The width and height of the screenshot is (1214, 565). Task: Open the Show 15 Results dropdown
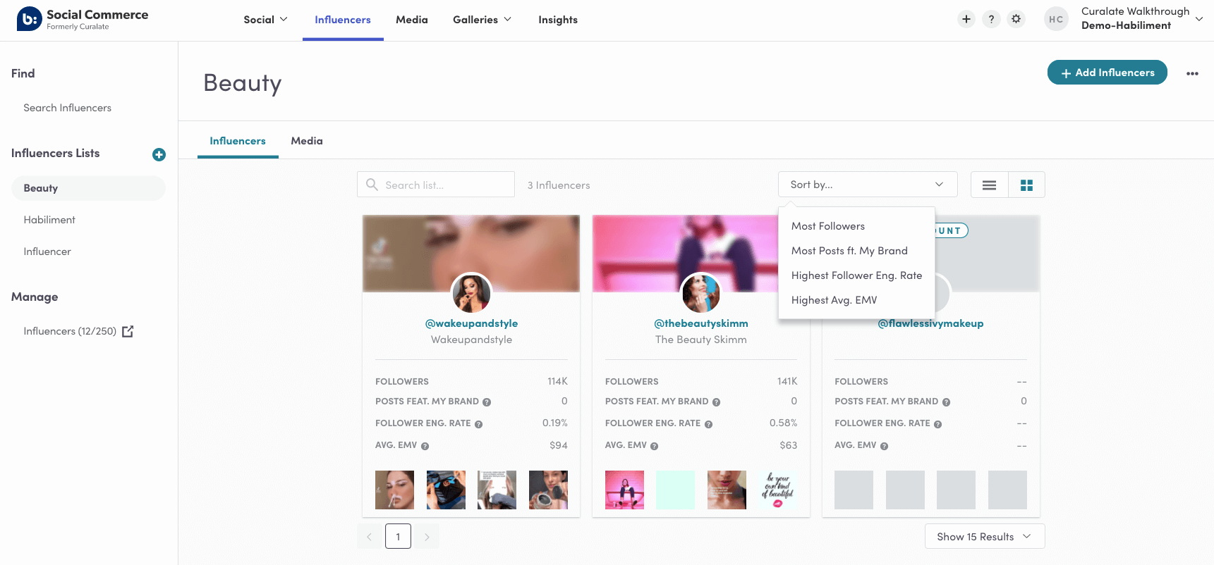coord(984,537)
